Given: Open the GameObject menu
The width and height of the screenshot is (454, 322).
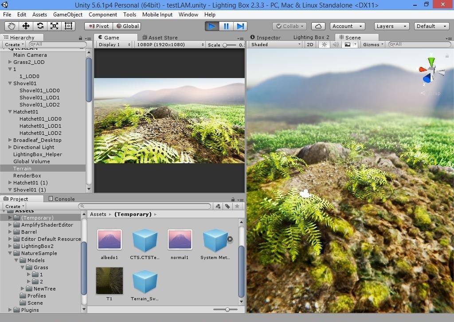Looking at the screenshot, I should click(68, 15).
